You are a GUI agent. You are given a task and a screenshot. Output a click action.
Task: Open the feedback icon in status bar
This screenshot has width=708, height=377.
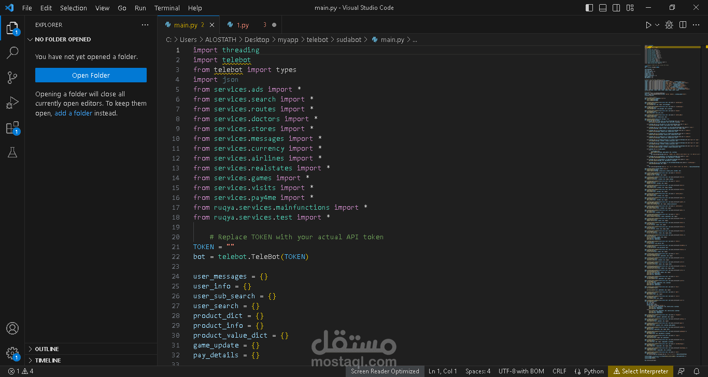point(682,371)
